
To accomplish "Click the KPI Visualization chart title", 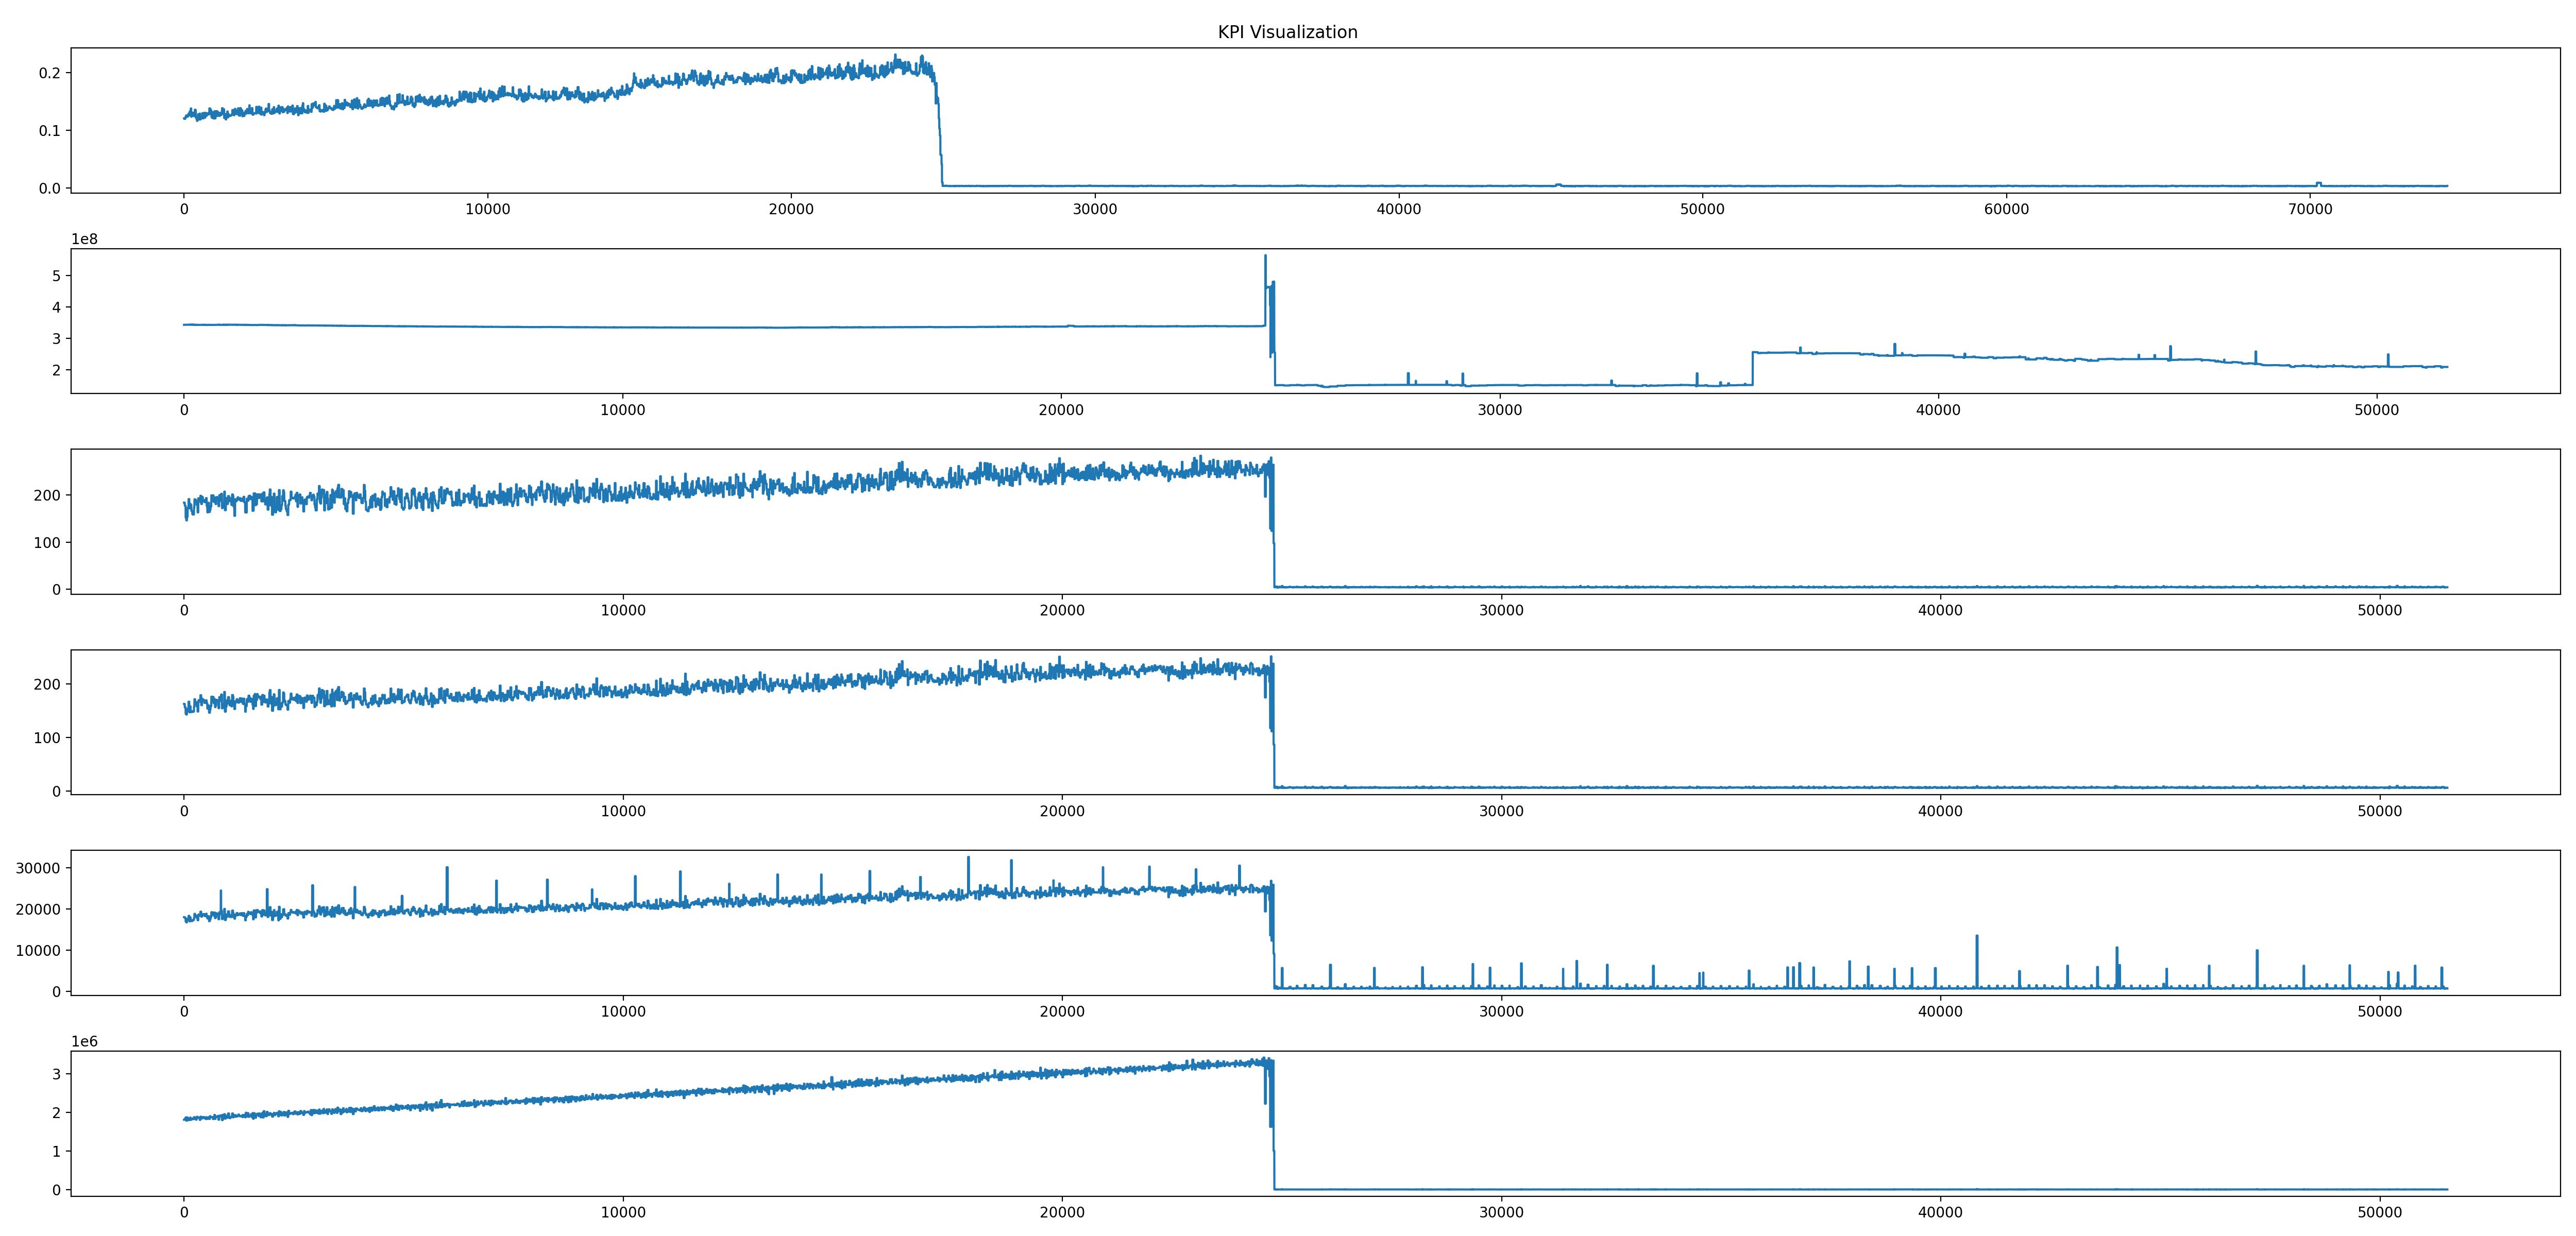I will [1287, 32].
